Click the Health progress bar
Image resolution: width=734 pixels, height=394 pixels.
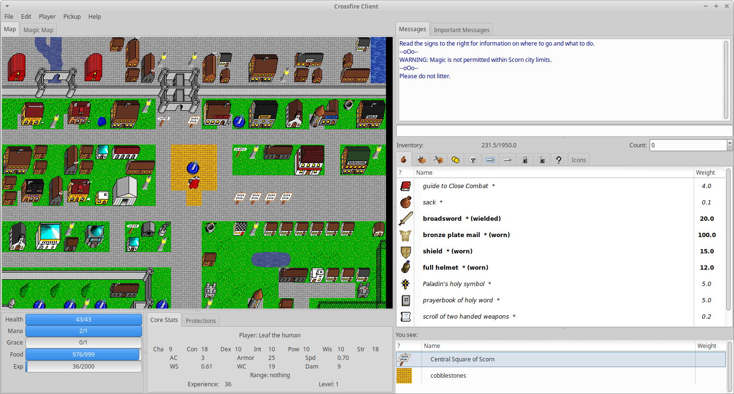pos(84,319)
